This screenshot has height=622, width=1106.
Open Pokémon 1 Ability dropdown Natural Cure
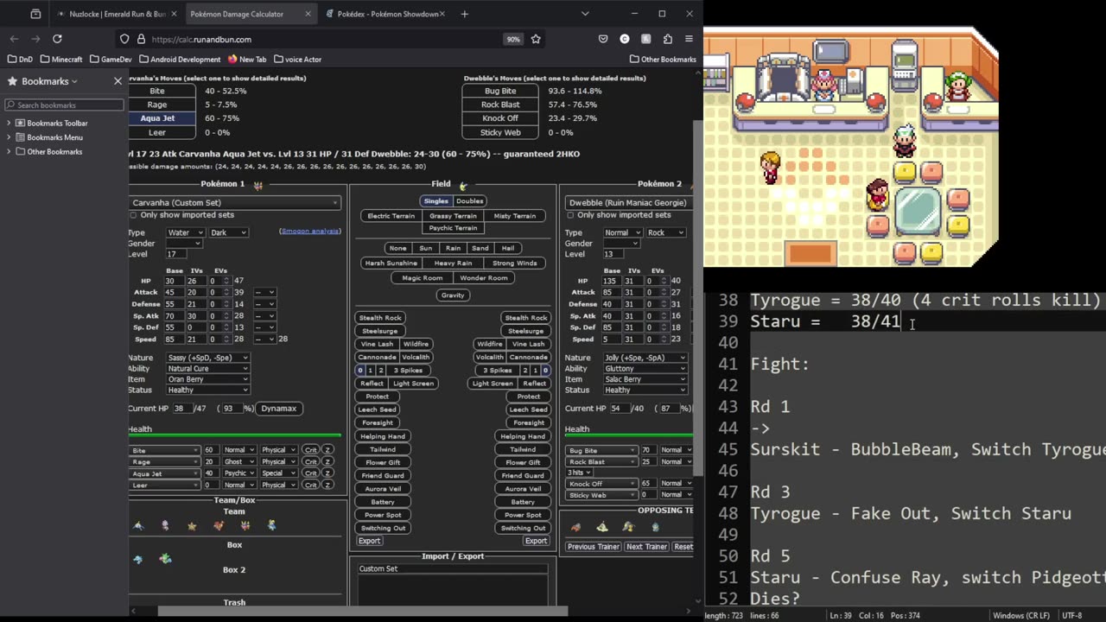[207, 369]
